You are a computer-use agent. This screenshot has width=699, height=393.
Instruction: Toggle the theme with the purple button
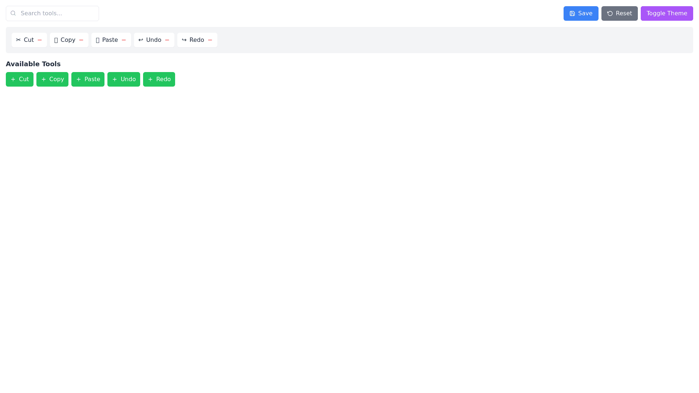click(667, 13)
